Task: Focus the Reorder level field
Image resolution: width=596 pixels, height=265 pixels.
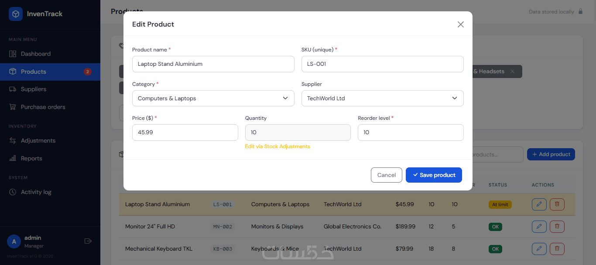Action: click(410, 132)
